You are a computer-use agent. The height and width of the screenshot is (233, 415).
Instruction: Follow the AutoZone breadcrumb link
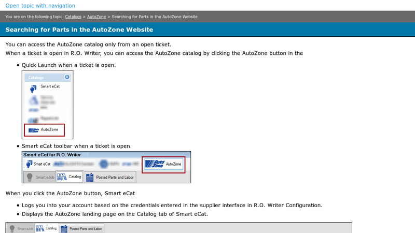(96, 17)
